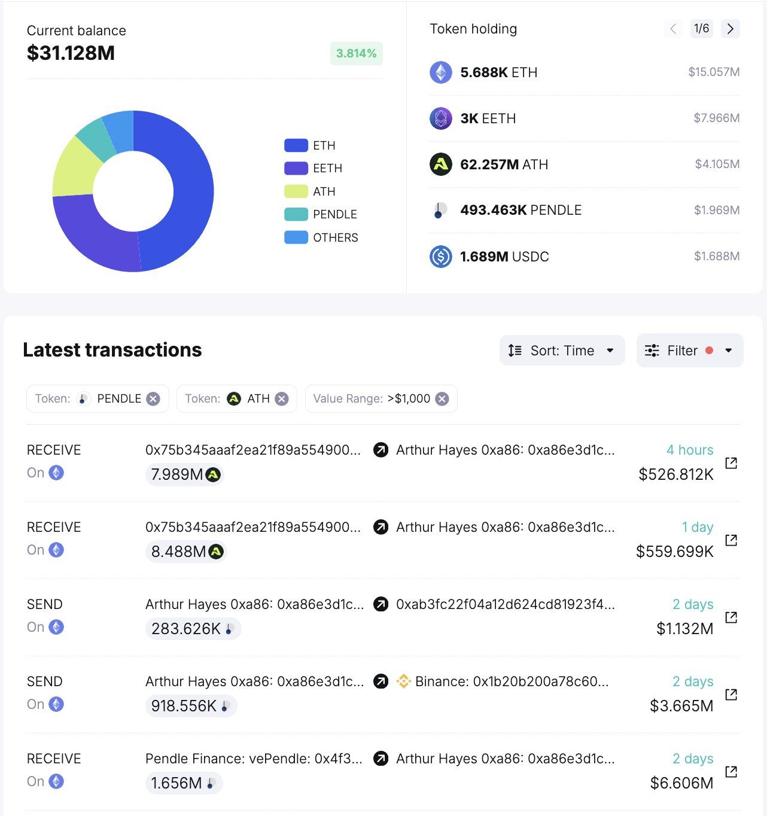Viewport: 767px width, 816px height.
Task: Click the Binance icon in the SEND transaction
Action: (404, 681)
